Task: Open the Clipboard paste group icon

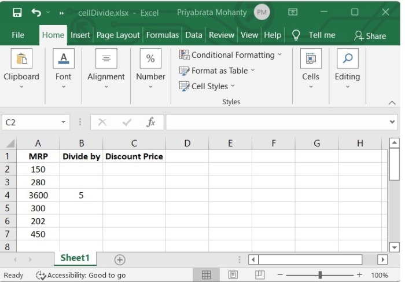Action: pyautogui.click(x=21, y=58)
